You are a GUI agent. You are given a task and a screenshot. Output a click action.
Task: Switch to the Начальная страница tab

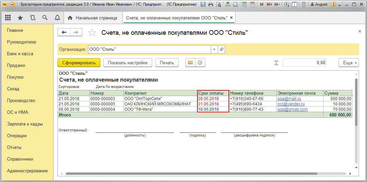[93, 18]
